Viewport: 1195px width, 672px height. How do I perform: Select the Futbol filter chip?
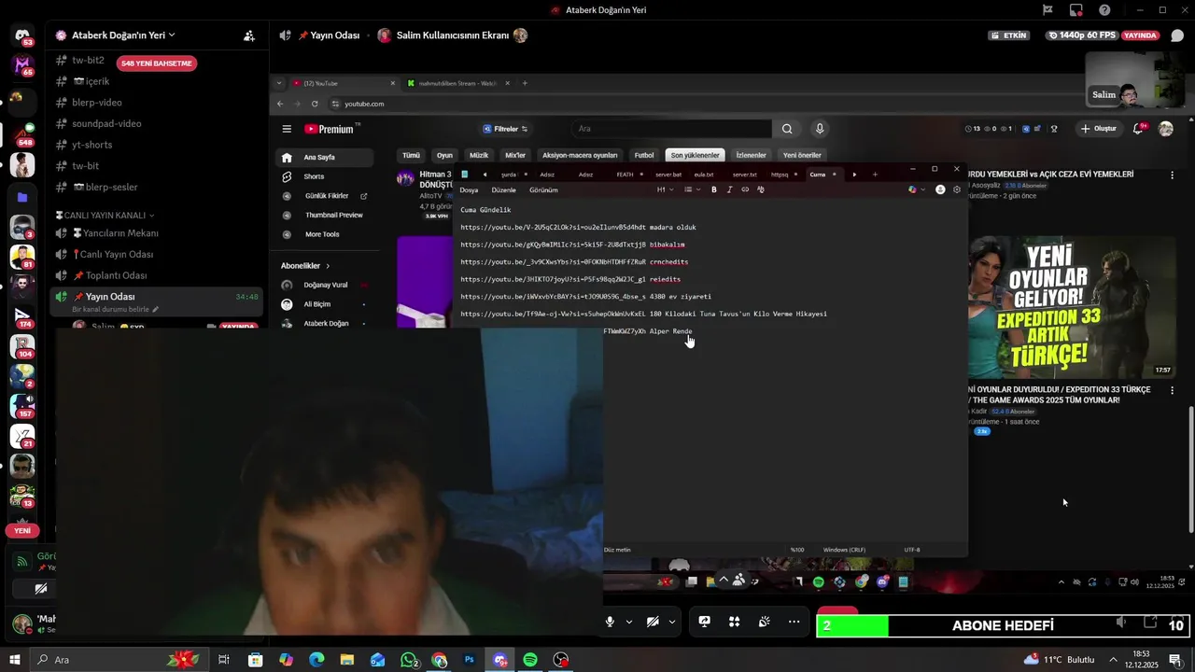(644, 155)
